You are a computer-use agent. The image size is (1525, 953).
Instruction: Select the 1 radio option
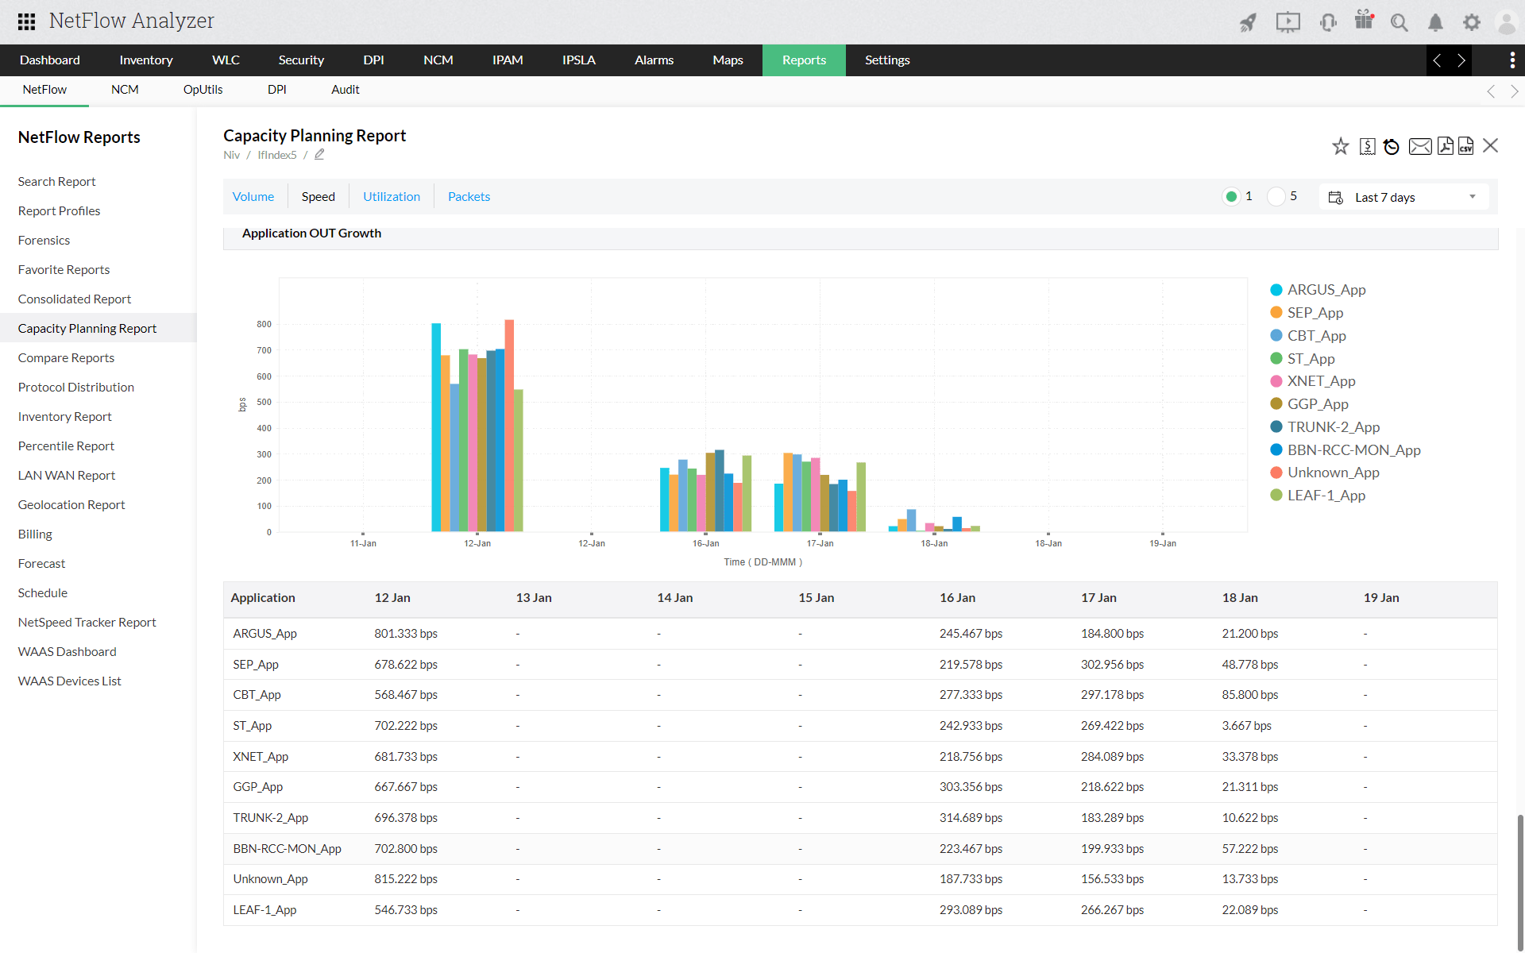pos(1231,197)
